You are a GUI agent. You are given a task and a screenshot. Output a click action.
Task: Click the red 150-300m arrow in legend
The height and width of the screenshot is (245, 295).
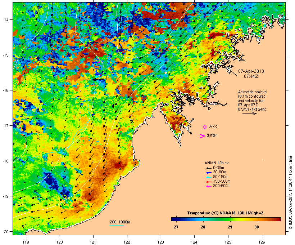(209, 182)
